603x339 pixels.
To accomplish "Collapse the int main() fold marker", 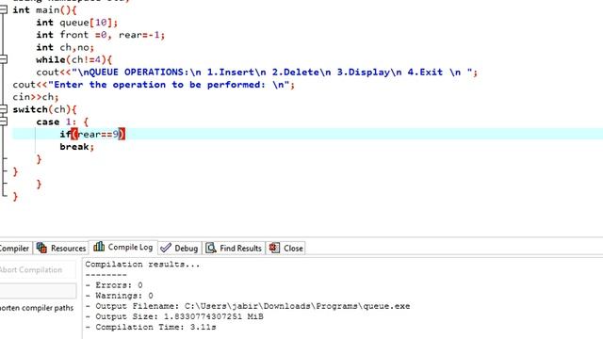I will 3,9.
